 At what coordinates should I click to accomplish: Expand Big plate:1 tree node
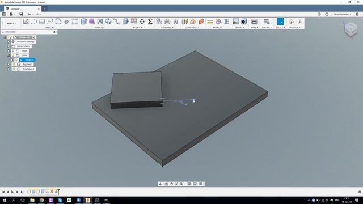(x=9, y=65)
